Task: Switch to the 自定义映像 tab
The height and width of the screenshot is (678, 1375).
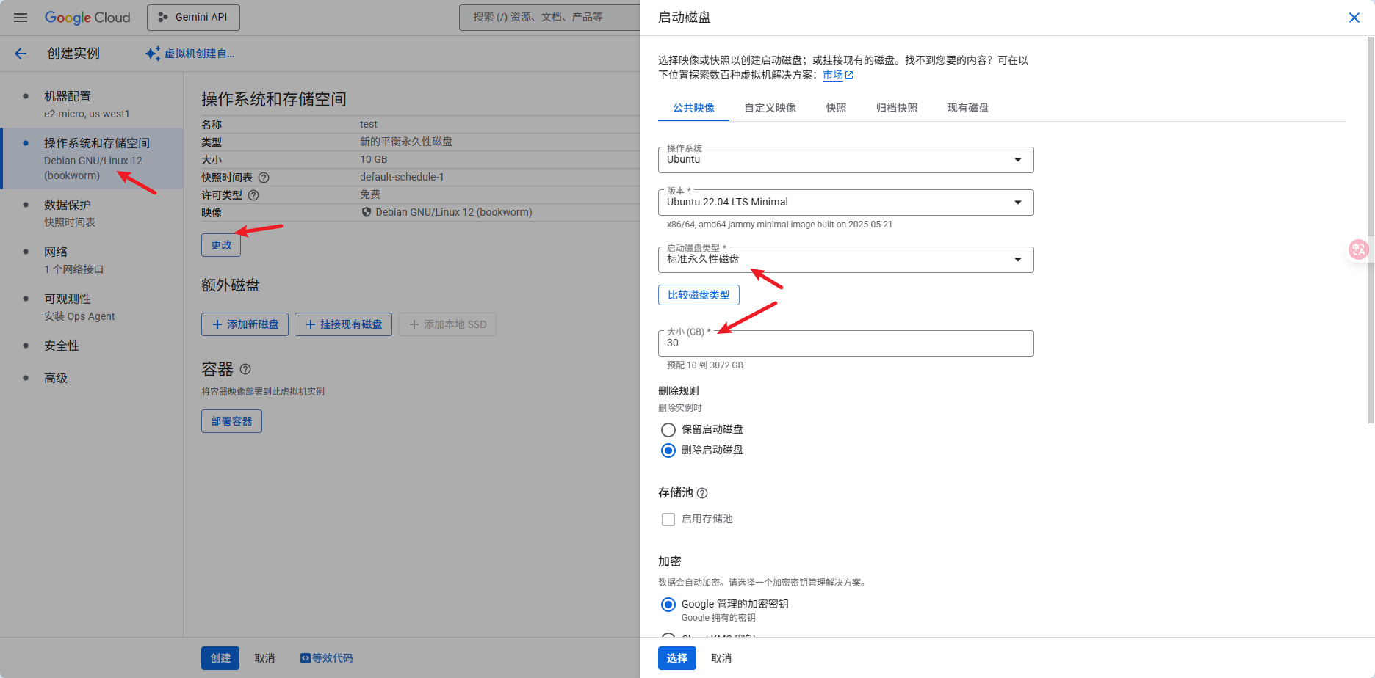Action: pos(770,108)
